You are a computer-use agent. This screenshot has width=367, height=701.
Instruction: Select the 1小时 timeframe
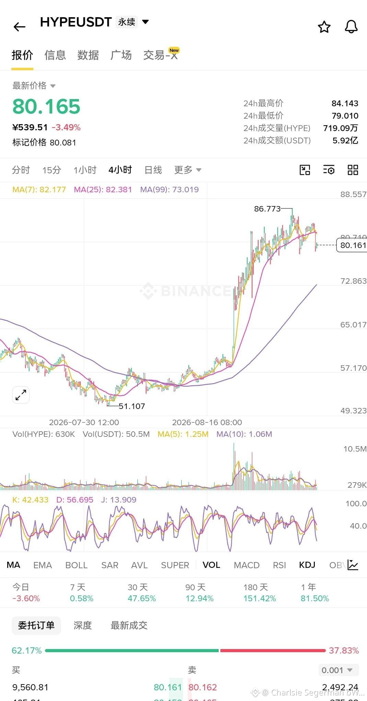(85, 170)
